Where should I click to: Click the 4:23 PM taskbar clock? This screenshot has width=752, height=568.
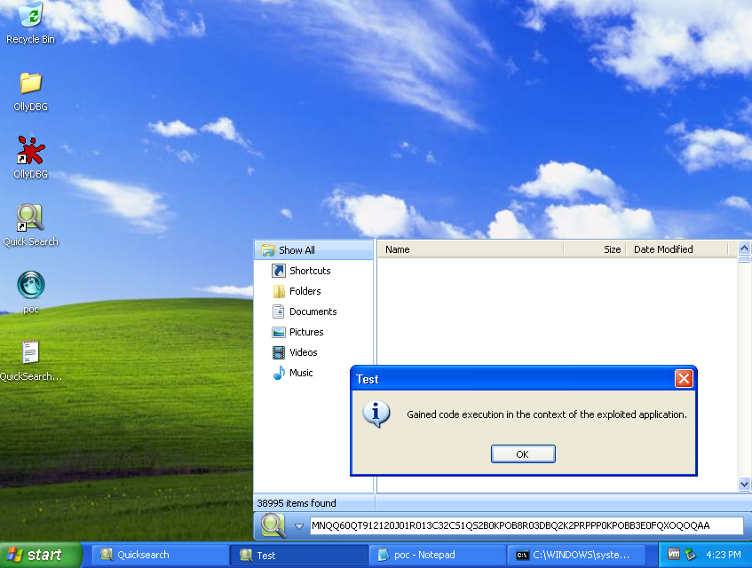coord(724,555)
